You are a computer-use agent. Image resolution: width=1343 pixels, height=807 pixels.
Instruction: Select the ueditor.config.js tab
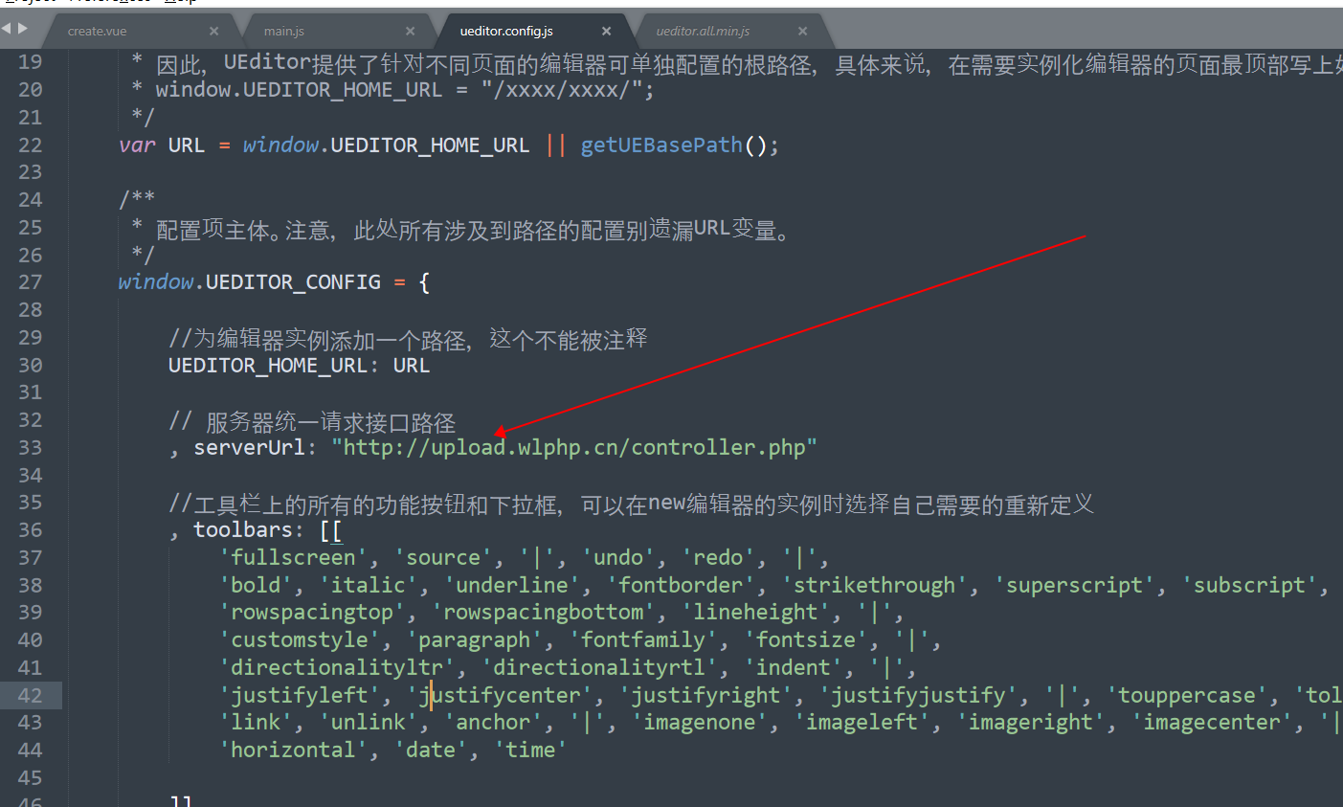coord(506,32)
